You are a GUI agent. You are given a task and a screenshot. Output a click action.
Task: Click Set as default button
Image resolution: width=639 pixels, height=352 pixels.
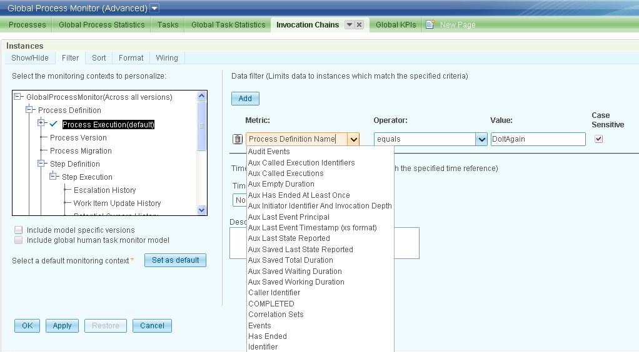click(x=175, y=260)
